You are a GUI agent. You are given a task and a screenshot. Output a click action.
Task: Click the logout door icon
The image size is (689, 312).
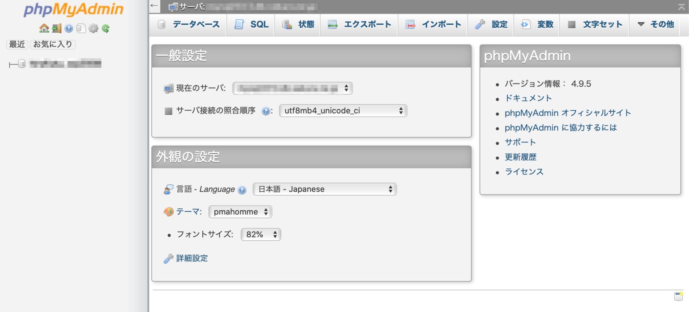[x=57, y=28]
